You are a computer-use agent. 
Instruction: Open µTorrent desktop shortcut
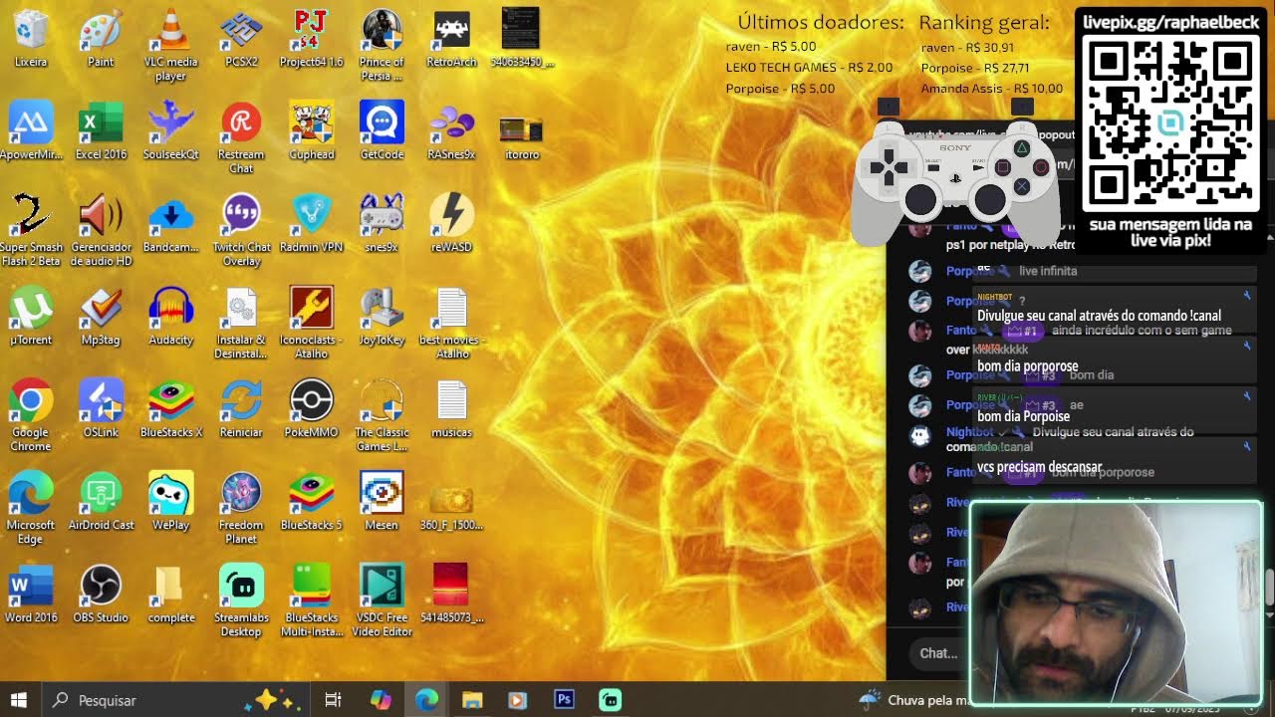tap(31, 317)
